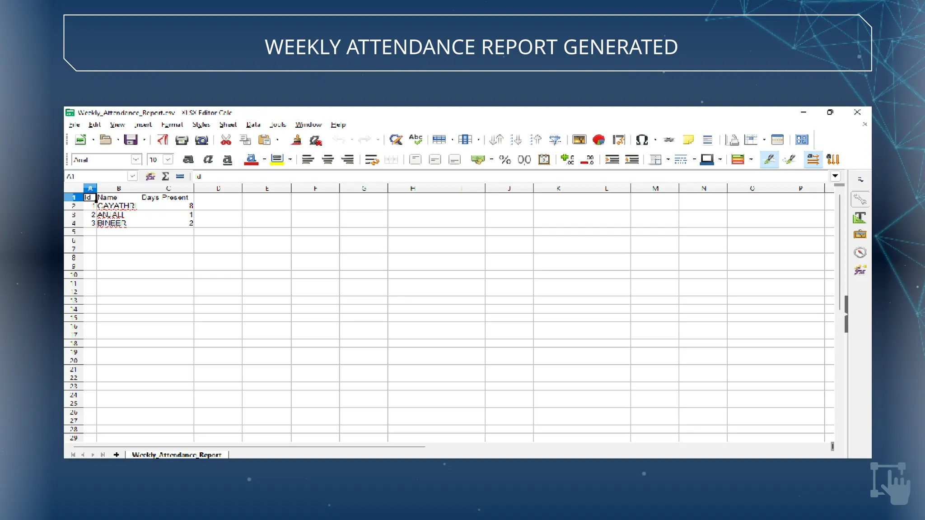Screen dimensions: 925x520
Task: Open the Edit menu
Action: point(94,125)
